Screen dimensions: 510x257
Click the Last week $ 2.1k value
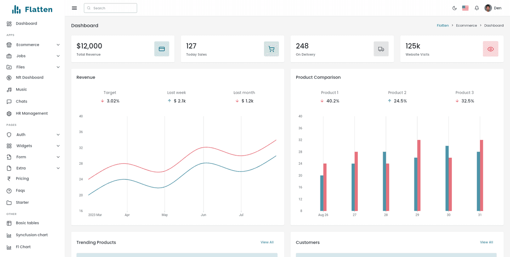179,101
